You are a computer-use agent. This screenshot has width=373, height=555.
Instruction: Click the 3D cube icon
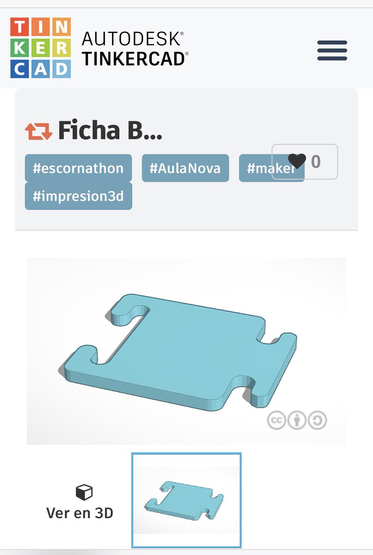[x=84, y=492]
